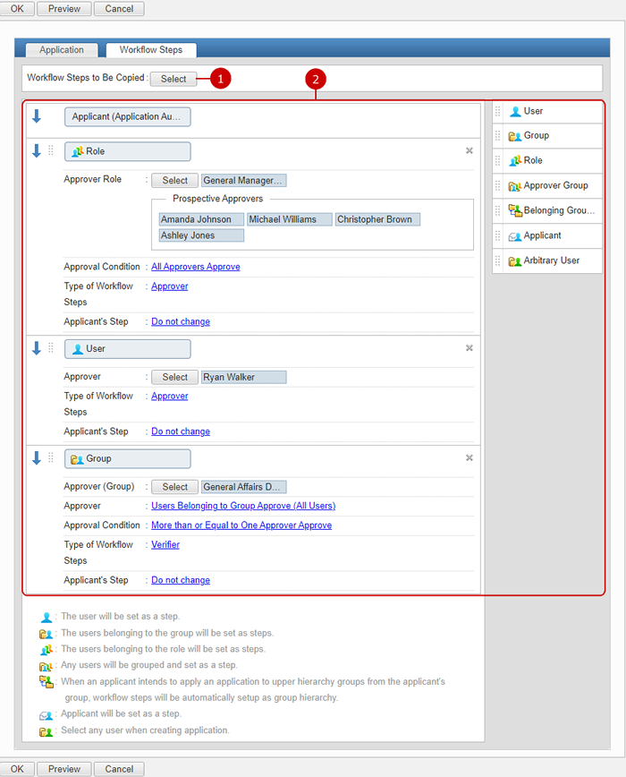Click the top Cancel button

(x=119, y=8)
